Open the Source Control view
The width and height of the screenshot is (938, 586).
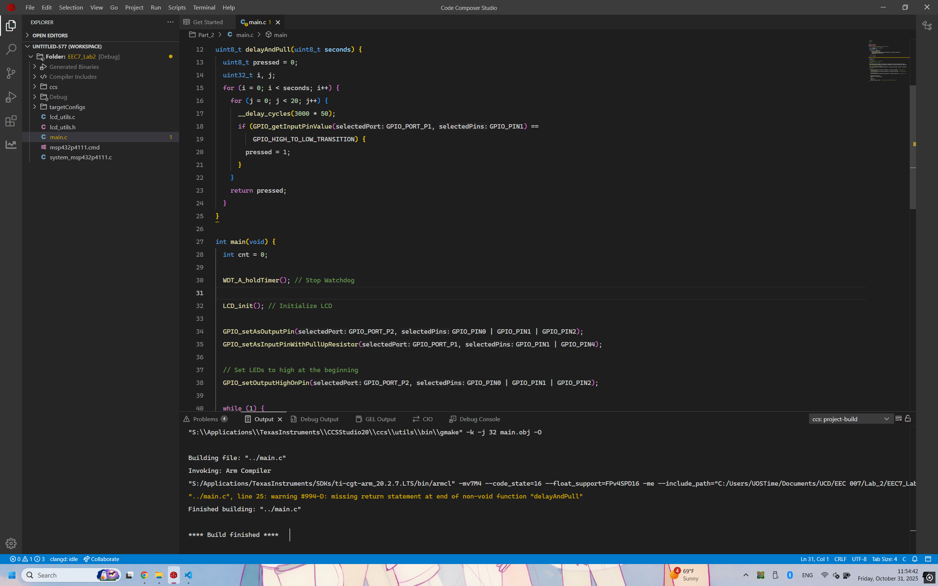[11, 73]
